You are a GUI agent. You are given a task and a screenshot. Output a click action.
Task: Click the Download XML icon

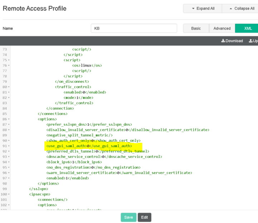223,41
